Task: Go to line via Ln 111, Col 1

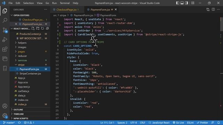Action: point(107,123)
